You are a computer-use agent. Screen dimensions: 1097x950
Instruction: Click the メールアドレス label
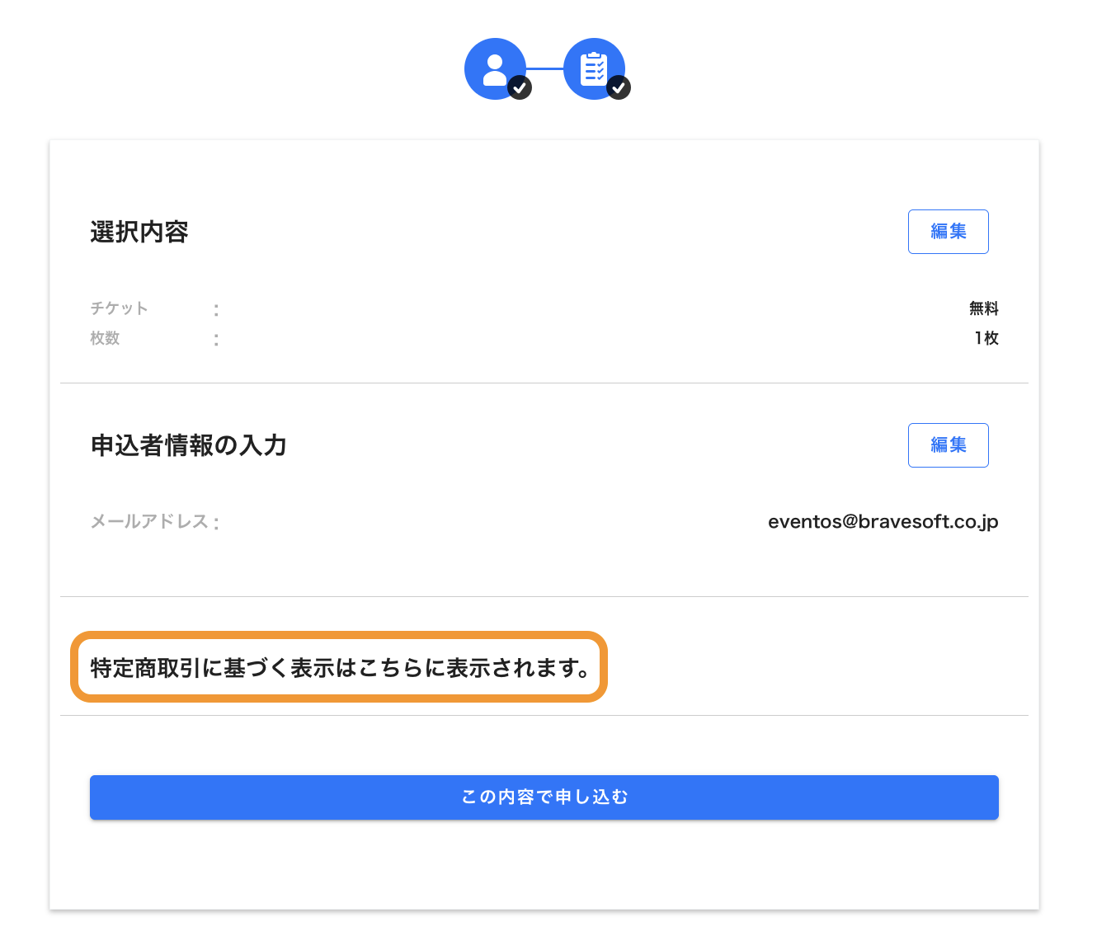tap(149, 522)
